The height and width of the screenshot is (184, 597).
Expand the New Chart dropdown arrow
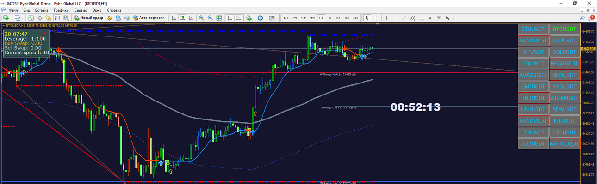click(11, 18)
